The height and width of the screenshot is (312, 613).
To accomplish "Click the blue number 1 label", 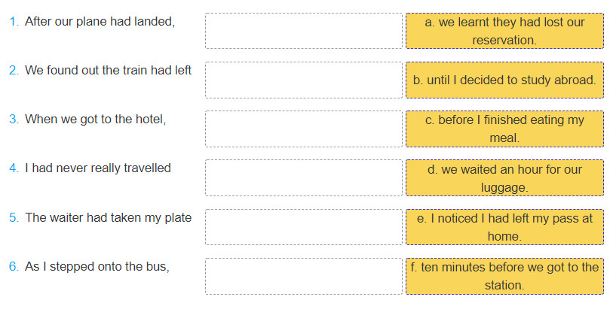I will point(14,22).
